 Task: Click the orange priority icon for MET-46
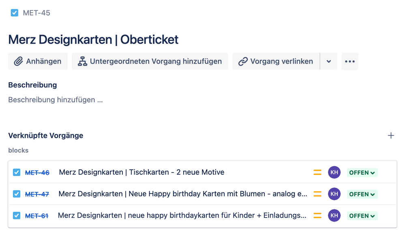point(317,172)
